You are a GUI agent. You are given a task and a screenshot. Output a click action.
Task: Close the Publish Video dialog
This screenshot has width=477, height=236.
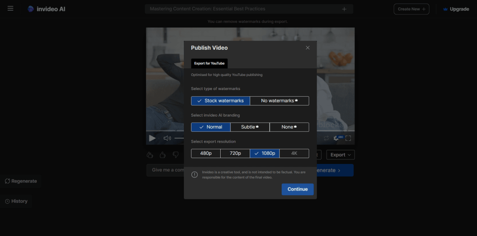pyautogui.click(x=307, y=48)
